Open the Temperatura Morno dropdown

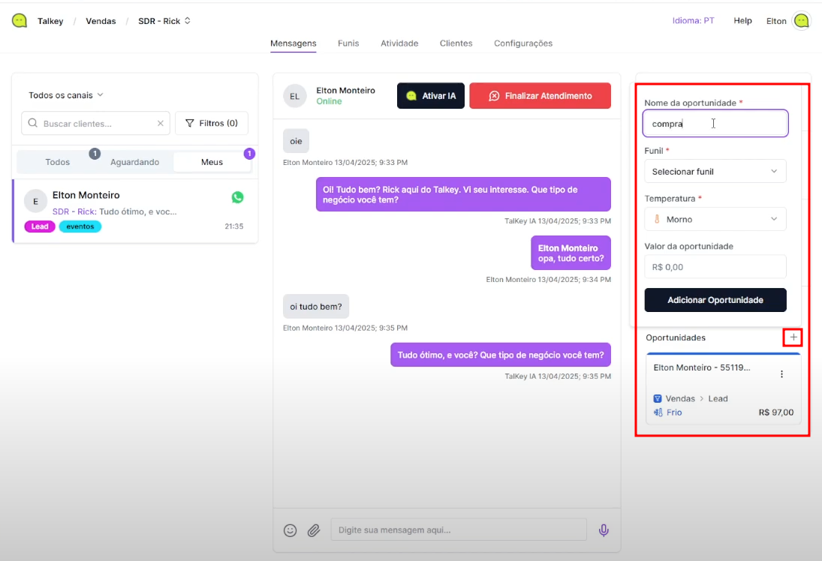tap(715, 219)
